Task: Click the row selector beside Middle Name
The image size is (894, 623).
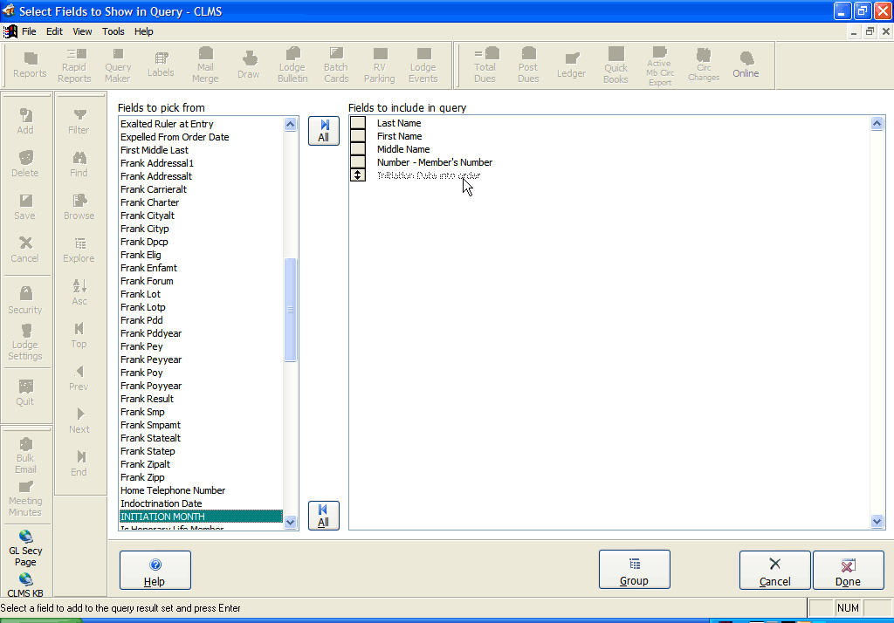Action: pyautogui.click(x=358, y=149)
